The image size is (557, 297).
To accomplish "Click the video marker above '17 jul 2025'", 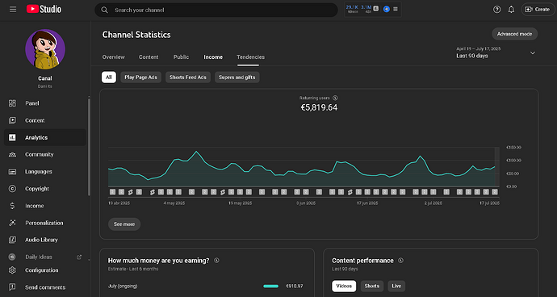I will pos(495,192).
